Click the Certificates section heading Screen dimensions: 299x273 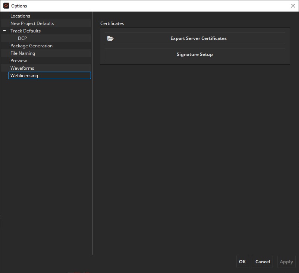coord(112,23)
